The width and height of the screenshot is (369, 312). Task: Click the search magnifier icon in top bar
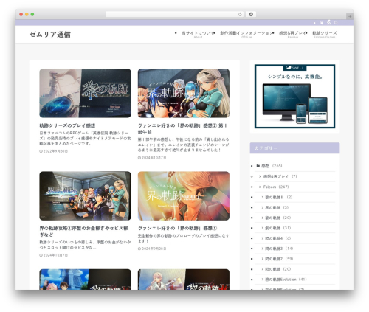click(336, 23)
